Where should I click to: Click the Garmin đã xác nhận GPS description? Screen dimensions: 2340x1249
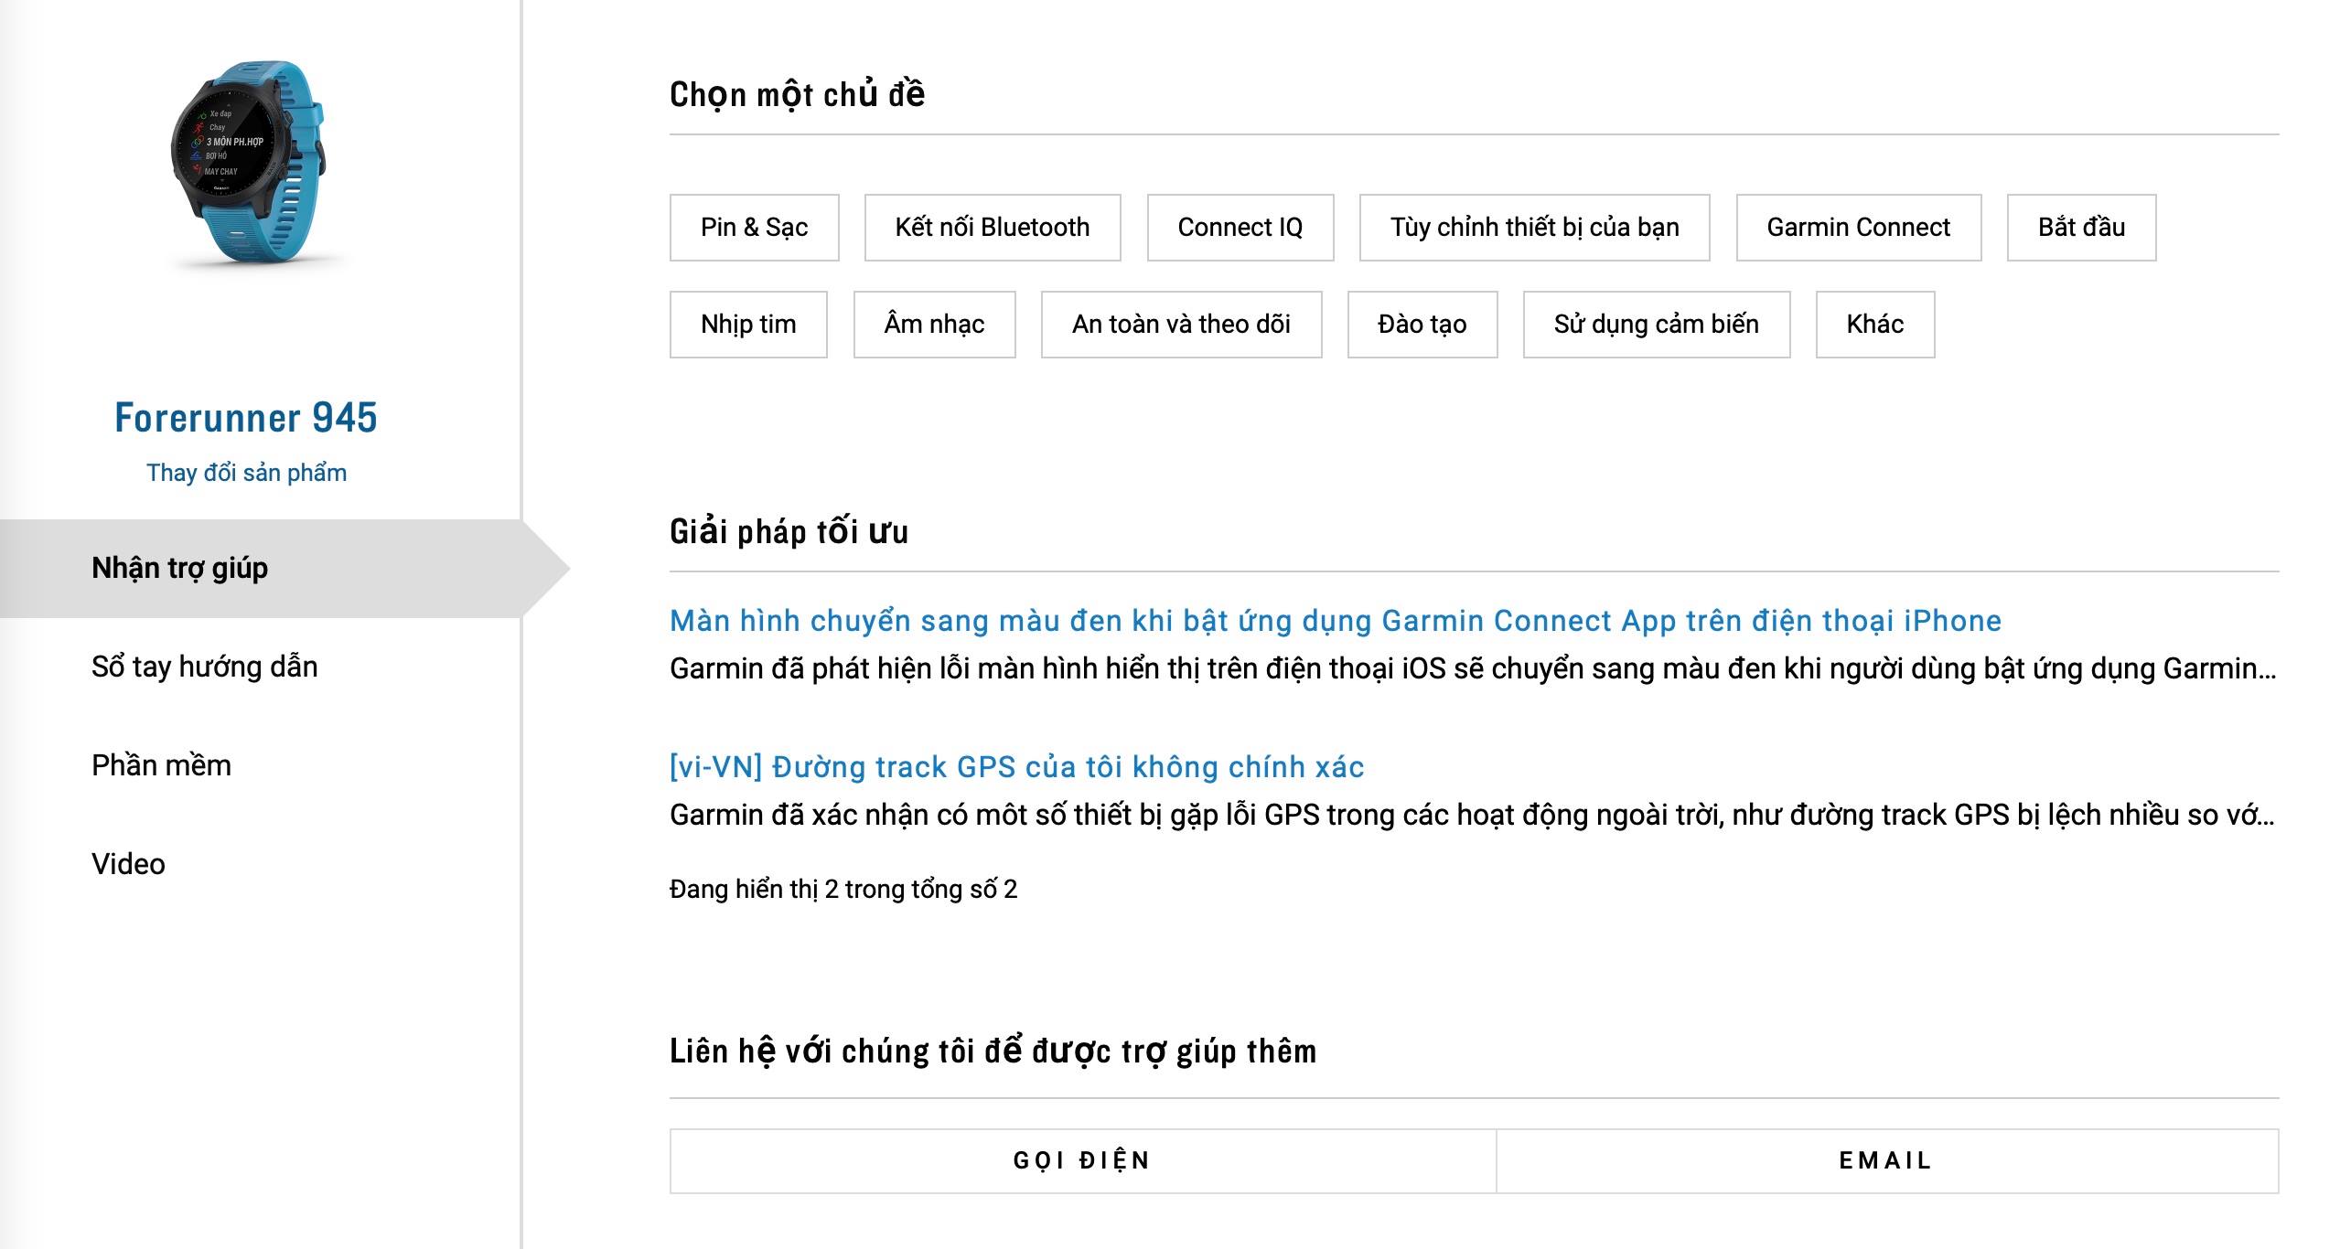click(x=1473, y=816)
